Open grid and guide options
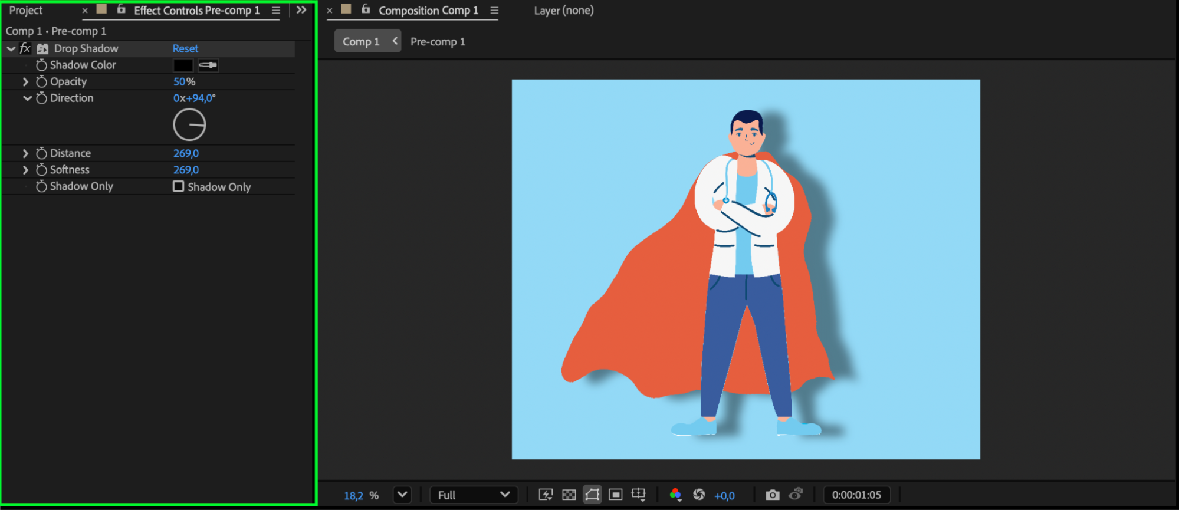The width and height of the screenshot is (1179, 510). 639,495
